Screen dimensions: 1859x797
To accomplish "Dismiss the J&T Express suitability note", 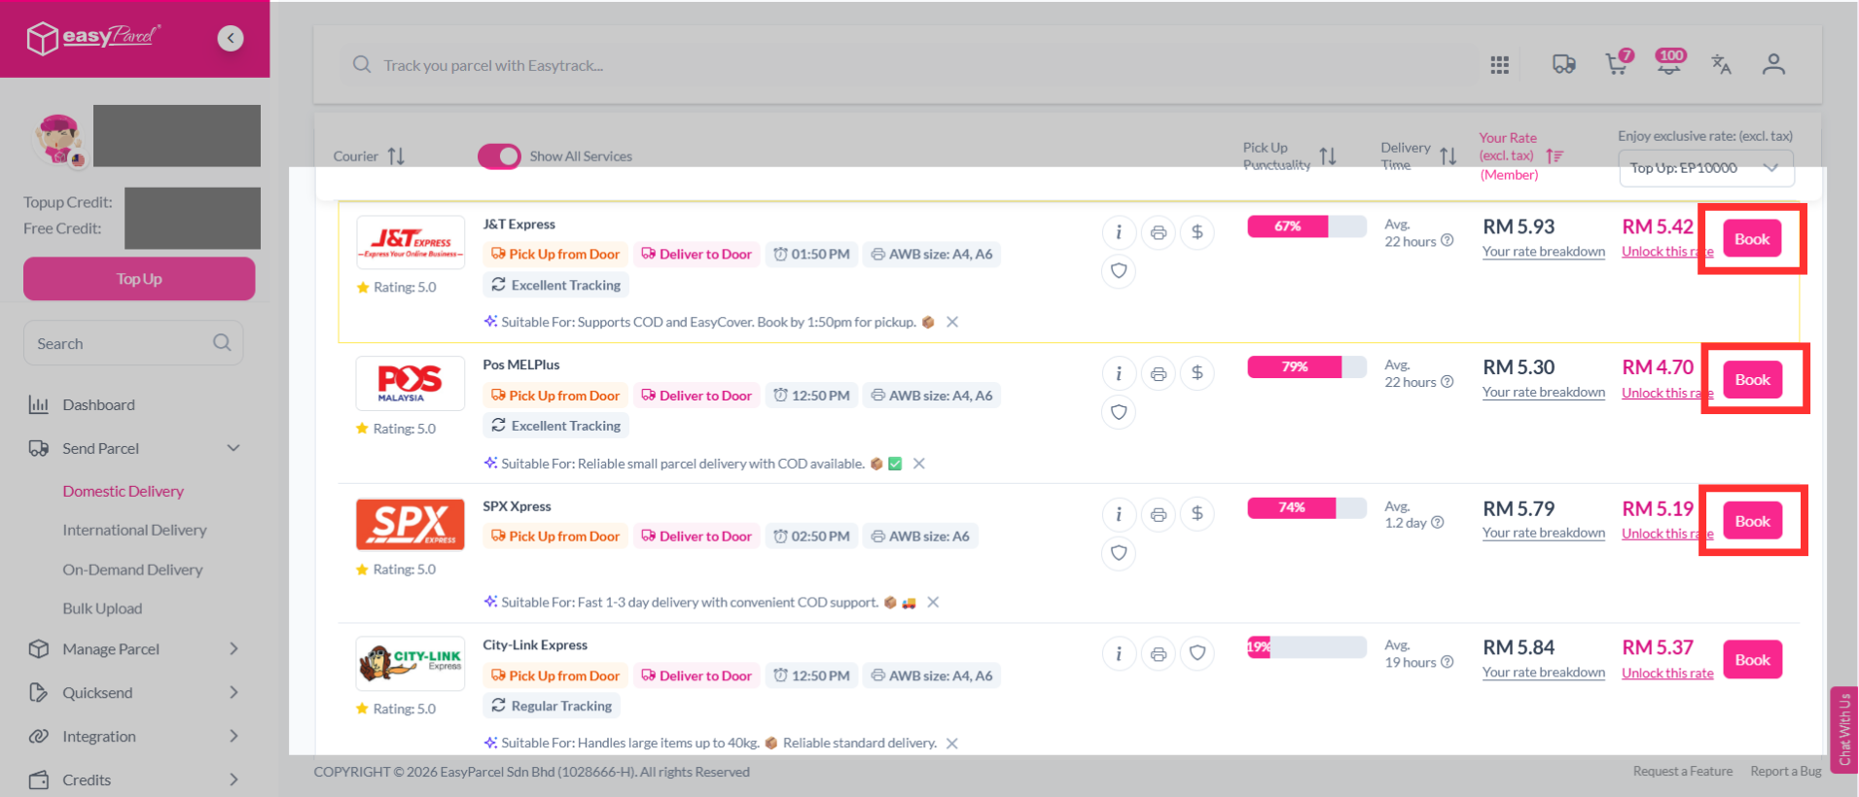I will 952,322.
